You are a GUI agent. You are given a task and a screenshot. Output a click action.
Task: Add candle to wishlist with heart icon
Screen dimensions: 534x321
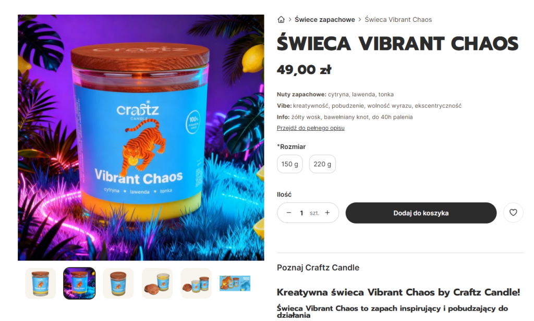click(x=513, y=213)
